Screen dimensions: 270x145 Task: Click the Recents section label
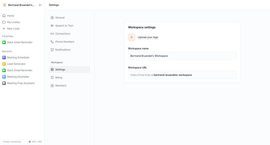(x=7, y=51)
